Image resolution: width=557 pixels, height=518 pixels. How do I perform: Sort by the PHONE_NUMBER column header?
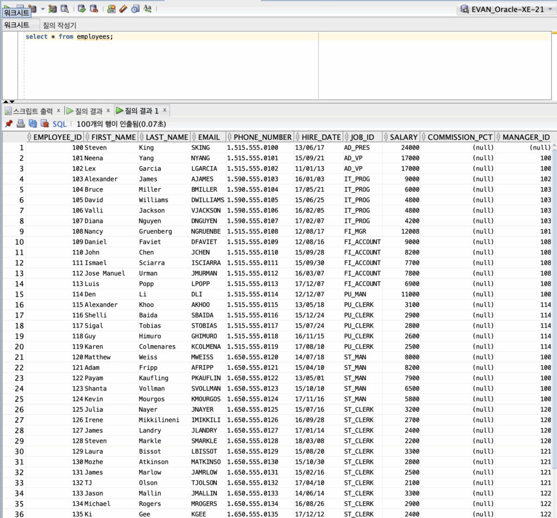coord(259,137)
